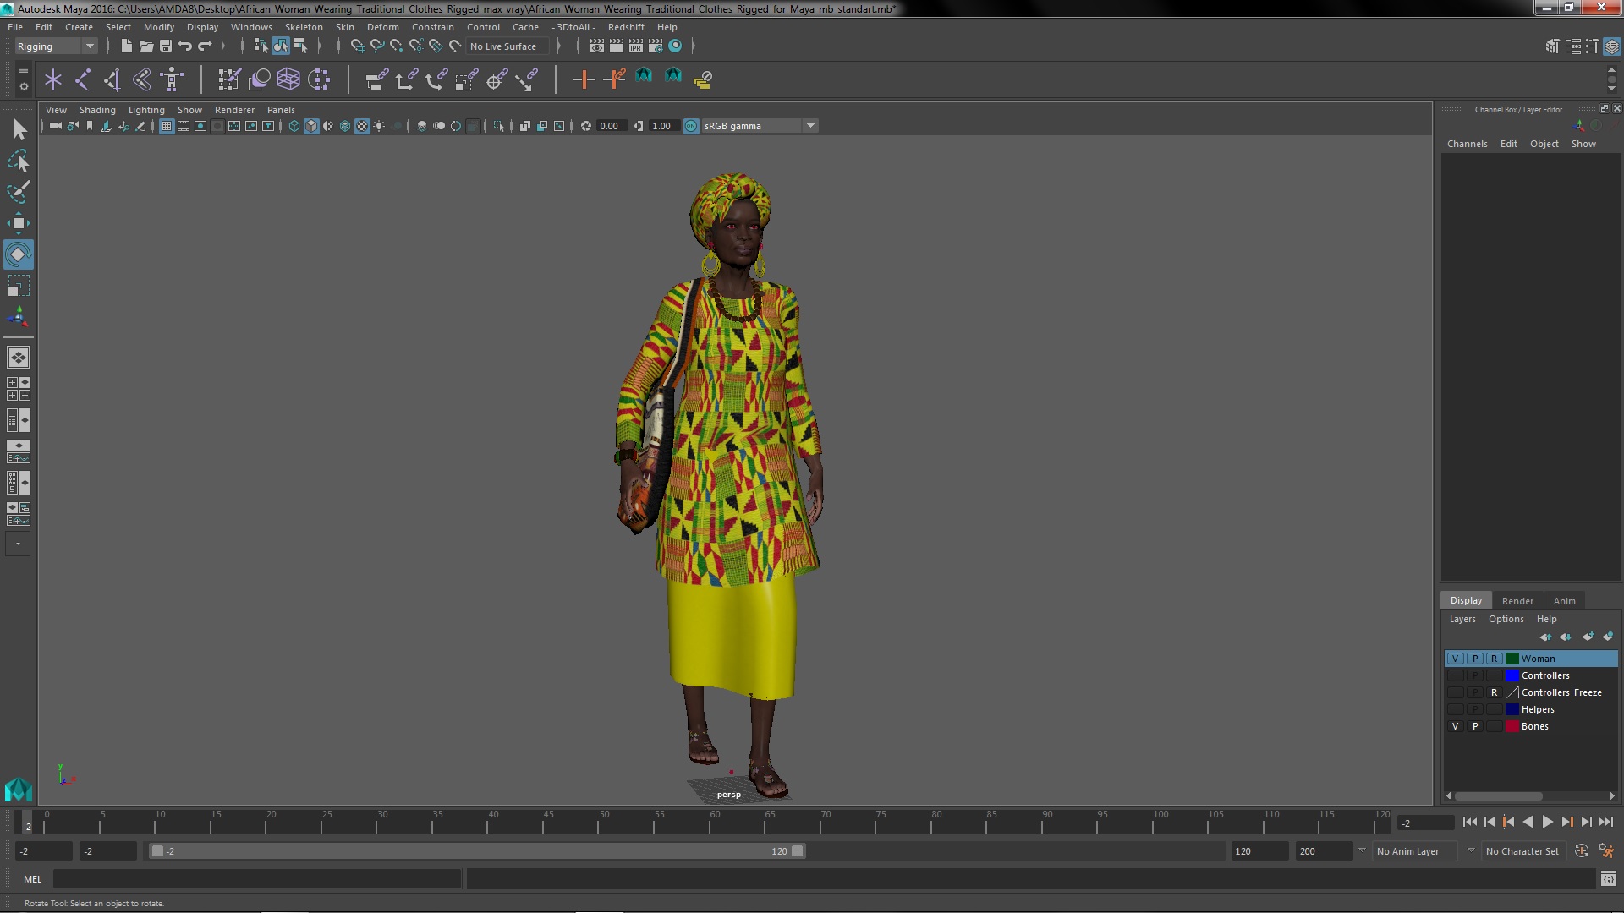Click the Create Cluster shelf icon
The height and width of the screenshot is (913, 1624).
tap(319, 79)
